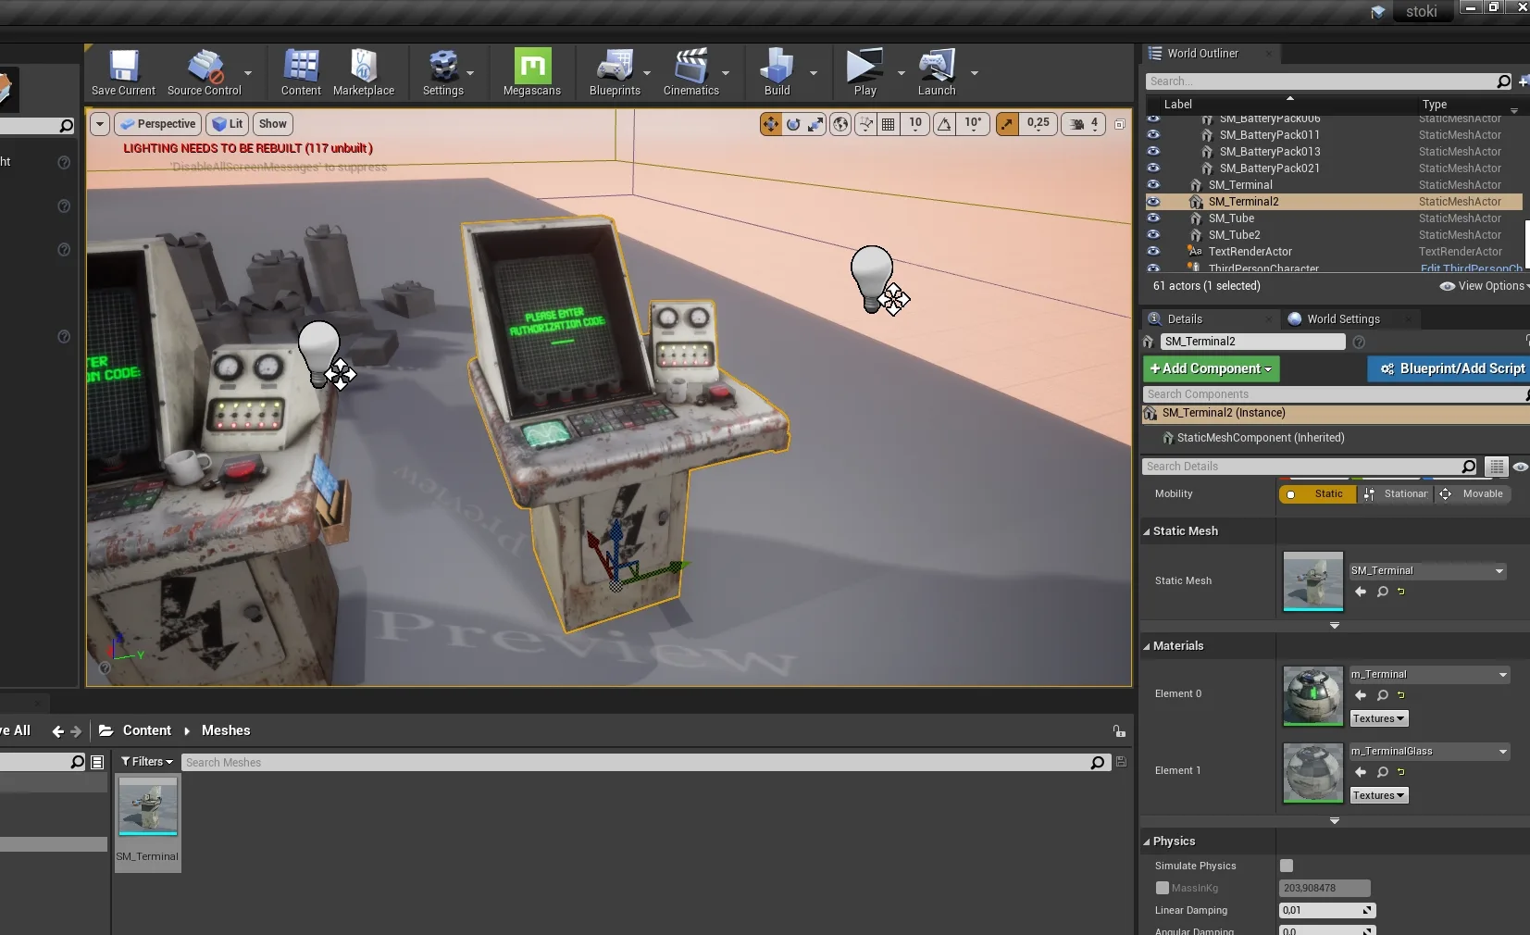Hide SM_Tube using its eye icon
This screenshot has width=1530, height=935.
click(x=1153, y=218)
